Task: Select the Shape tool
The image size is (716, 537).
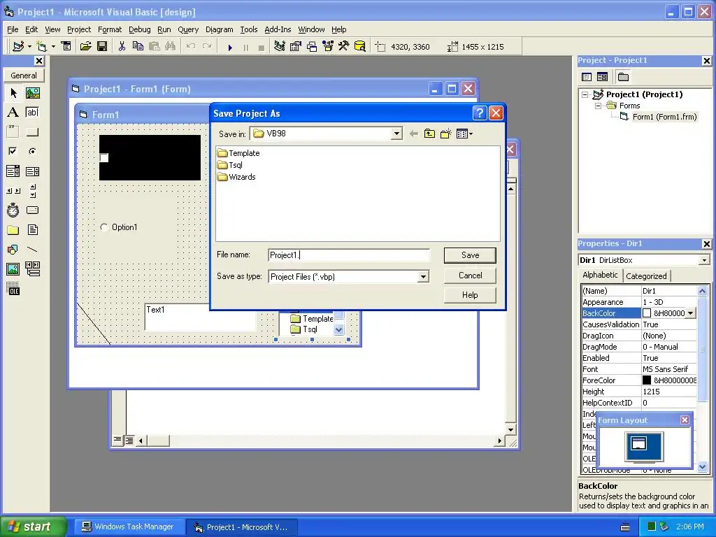Action: (x=13, y=250)
